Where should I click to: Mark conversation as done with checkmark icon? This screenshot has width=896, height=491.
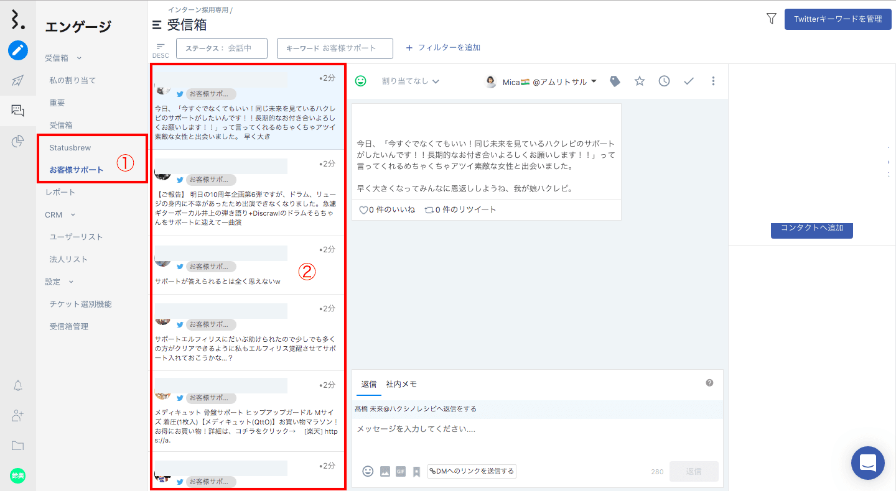[689, 81]
